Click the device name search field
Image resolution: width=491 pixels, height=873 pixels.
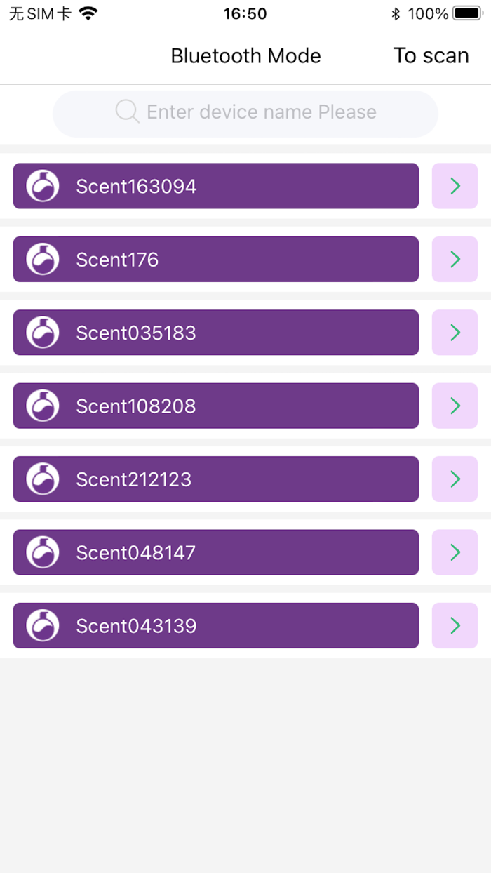coord(245,112)
